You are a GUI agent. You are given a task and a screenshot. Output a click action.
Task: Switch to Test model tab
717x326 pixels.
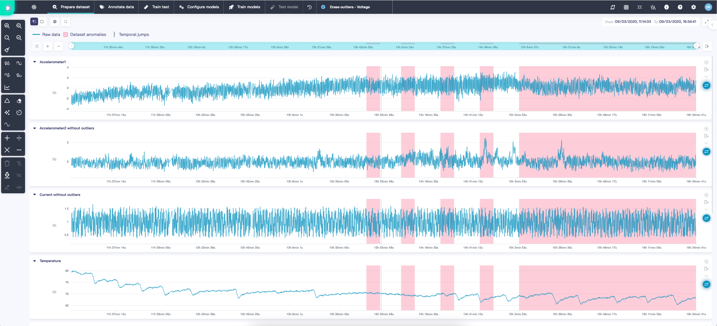tap(284, 7)
